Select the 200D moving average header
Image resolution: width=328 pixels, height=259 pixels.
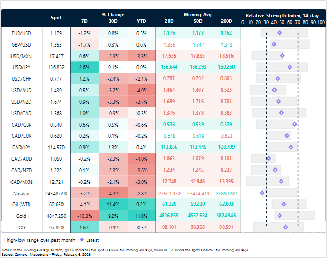pyautogui.click(x=226, y=21)
